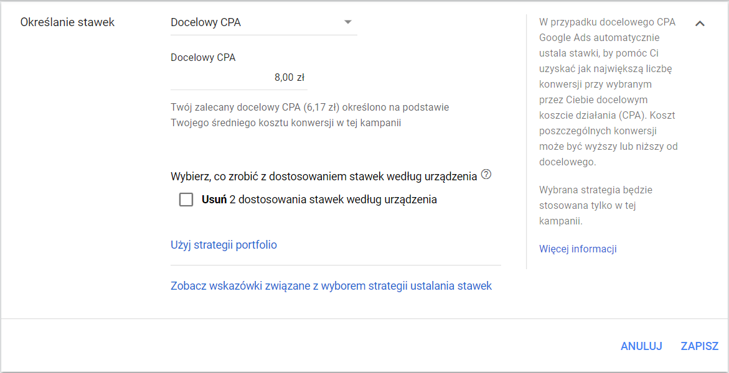Collapse the bidding section using the chevron

coord(700,24)
